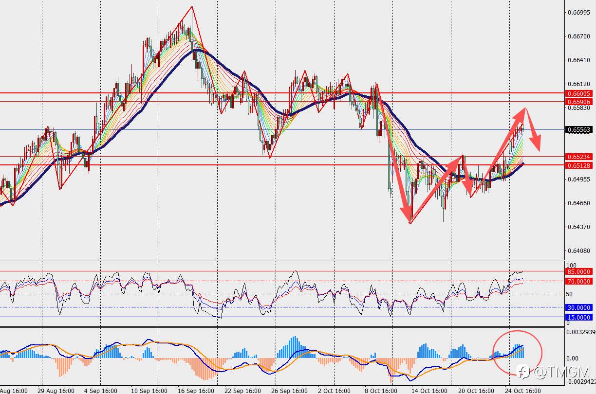Click the 2 Oct 16:00 time label
Screen dimensions: 596x394
click(334, 391)
